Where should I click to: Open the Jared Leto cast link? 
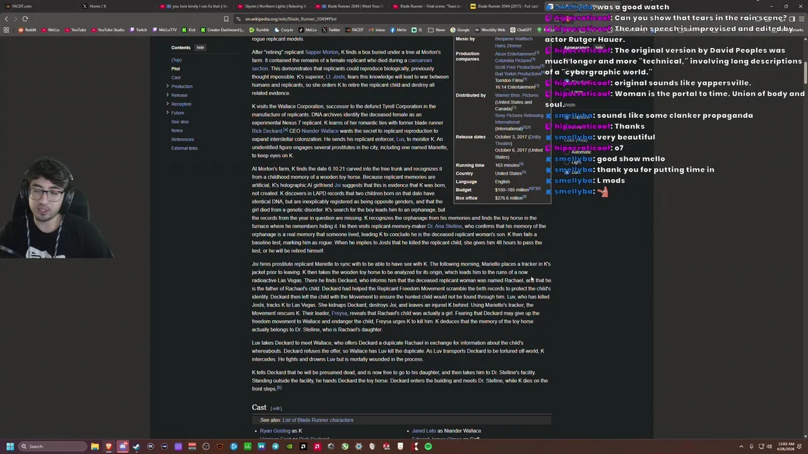tap(424, 431)
